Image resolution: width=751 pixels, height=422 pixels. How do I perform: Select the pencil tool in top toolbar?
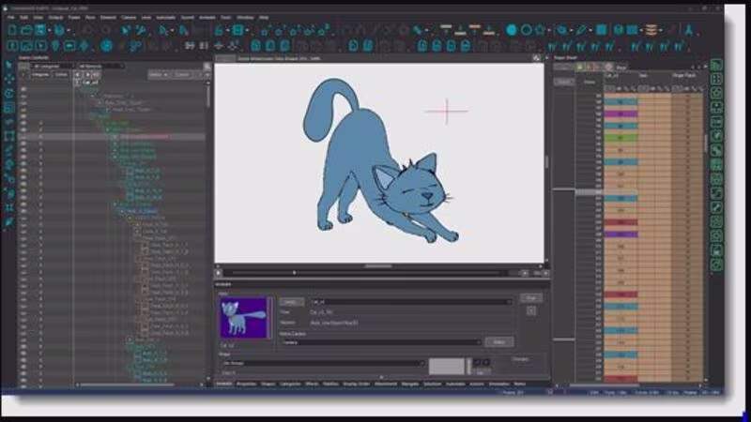(x=581, y=30)
